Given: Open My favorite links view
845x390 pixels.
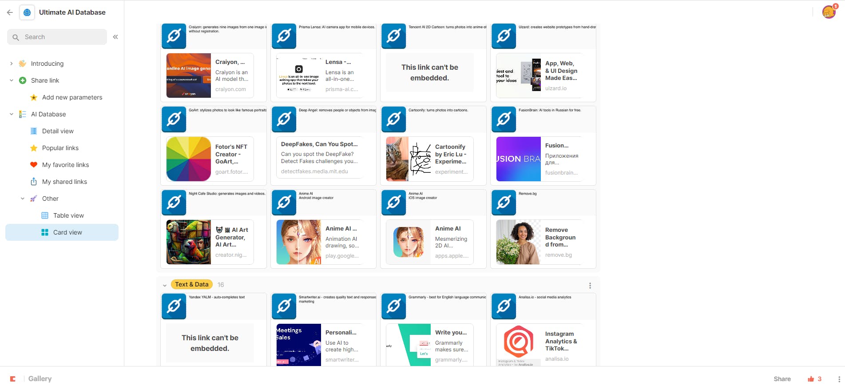Looking at the screenshot, I should [x=65, y=165].
